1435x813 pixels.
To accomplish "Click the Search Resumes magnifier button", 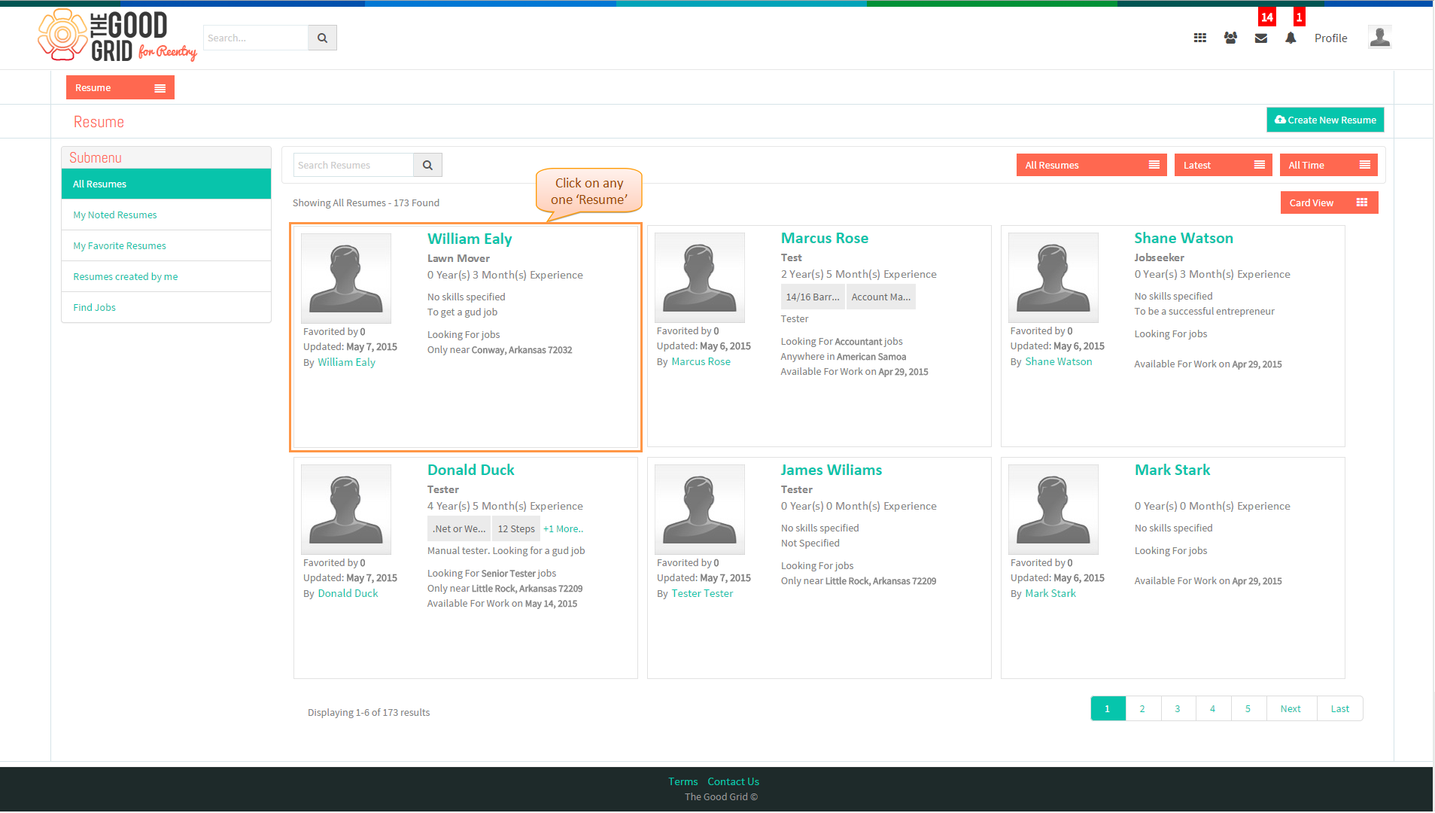I will (427, 165).
